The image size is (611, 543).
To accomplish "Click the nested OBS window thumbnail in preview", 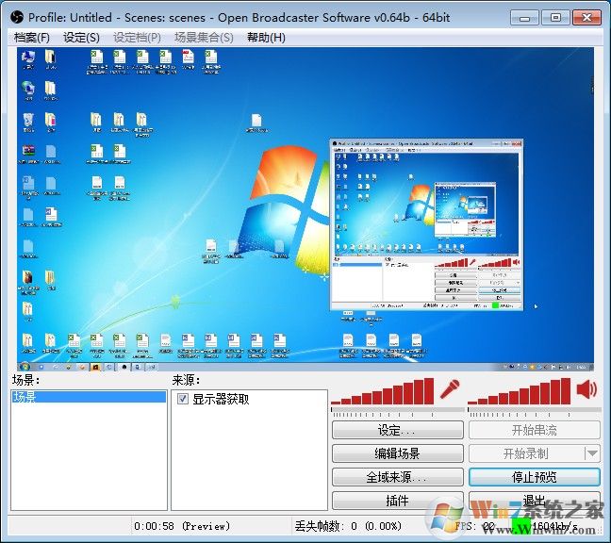I will click(x=426, y=225).
